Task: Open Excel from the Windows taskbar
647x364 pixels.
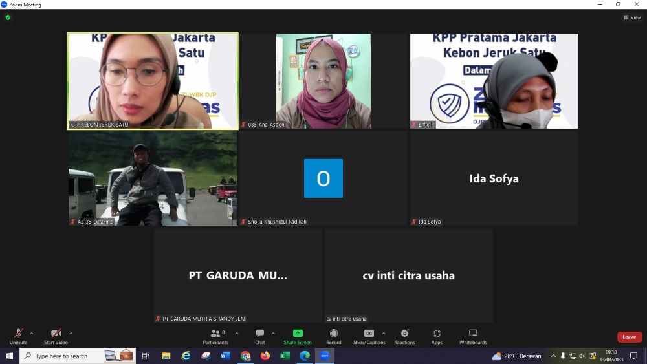Action: pyautogui.click(x=285, y=356)
